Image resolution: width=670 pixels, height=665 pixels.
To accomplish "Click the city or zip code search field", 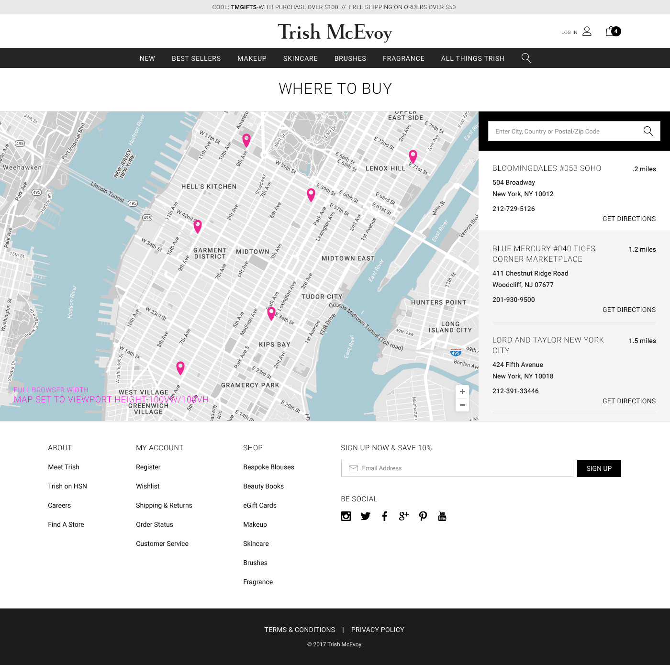I will pos(565,131).
